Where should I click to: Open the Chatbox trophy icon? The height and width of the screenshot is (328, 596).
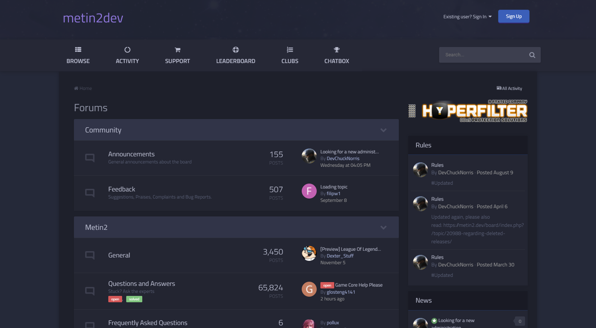point(336,50)
